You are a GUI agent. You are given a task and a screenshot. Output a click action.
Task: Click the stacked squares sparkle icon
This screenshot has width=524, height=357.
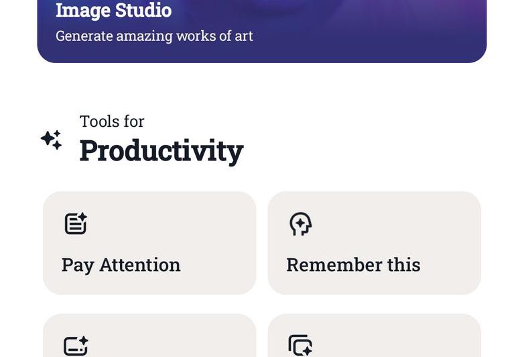point(300,346)
